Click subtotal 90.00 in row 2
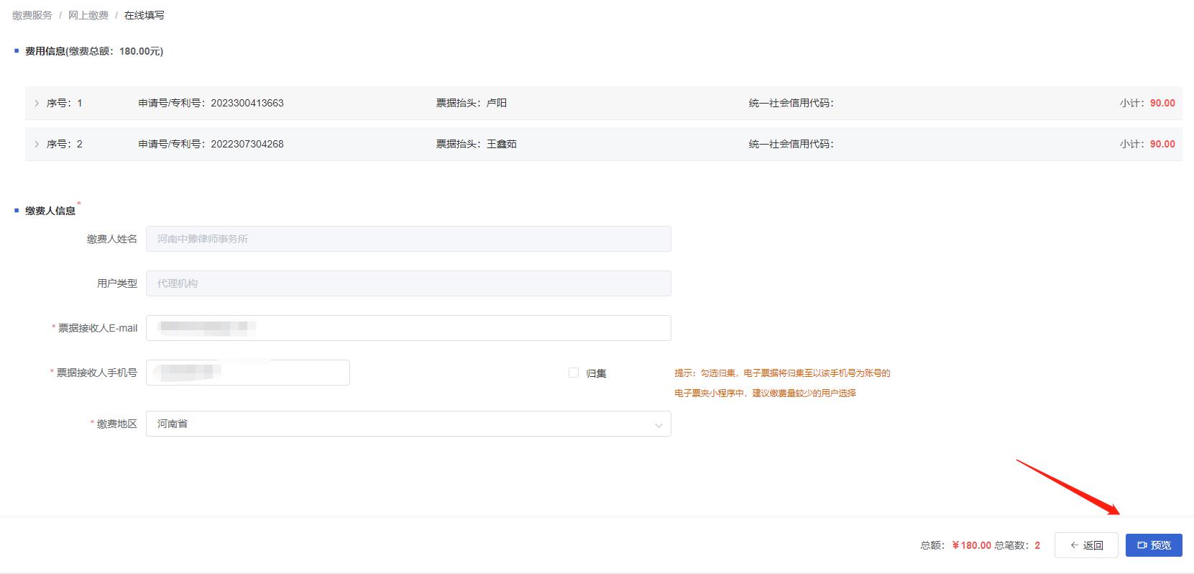The image size is (1194, 574). point(1162,144)
